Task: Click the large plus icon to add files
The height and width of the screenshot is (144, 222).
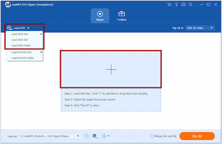Action: point(111,70)
